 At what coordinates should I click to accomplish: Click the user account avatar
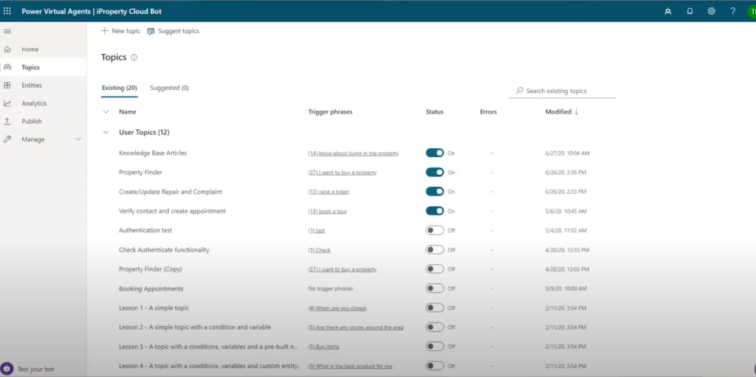tap(752, 11)
